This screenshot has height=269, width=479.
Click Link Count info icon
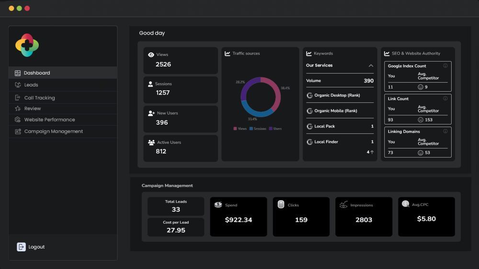(x=445, y=98)
